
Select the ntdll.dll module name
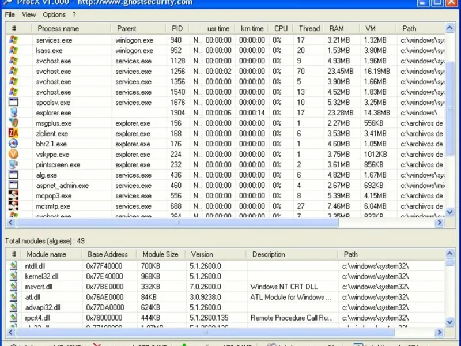[x=35, y=266]
